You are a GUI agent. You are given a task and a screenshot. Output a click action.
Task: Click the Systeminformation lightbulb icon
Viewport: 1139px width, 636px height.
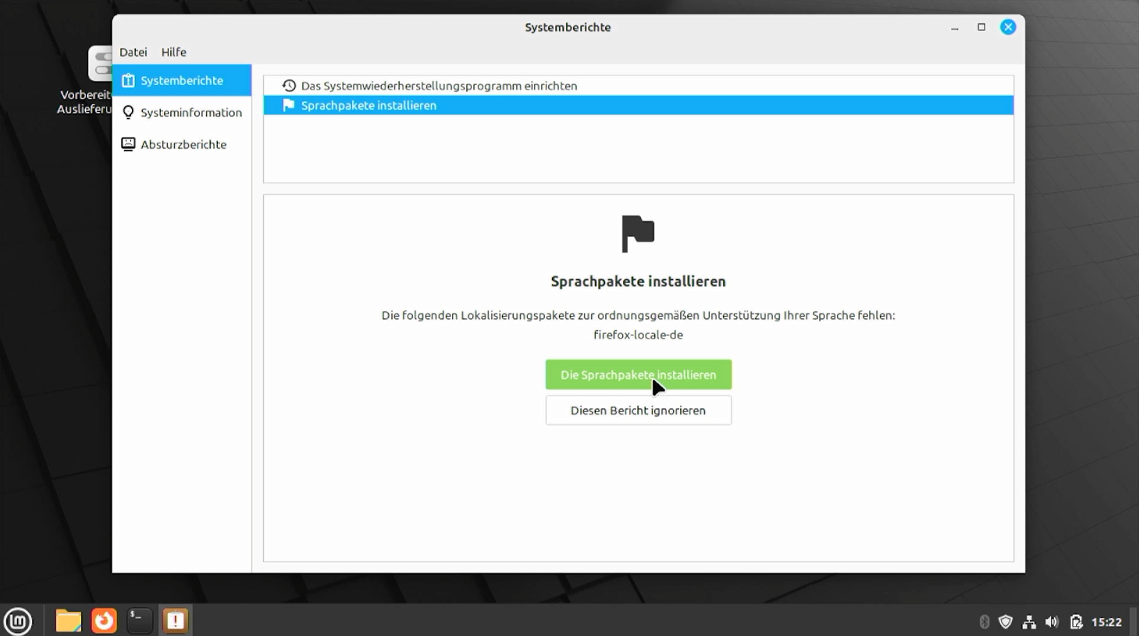[x=128, y=112]
